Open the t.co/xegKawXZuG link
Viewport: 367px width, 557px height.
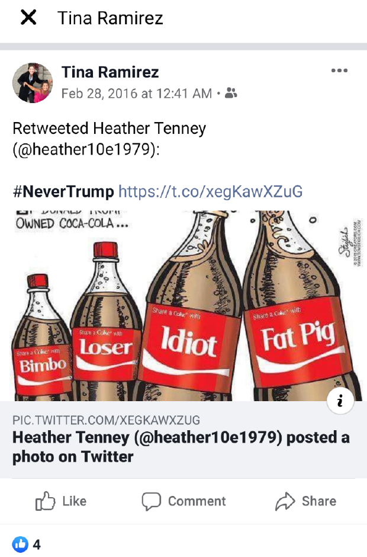tap(211, 191)
